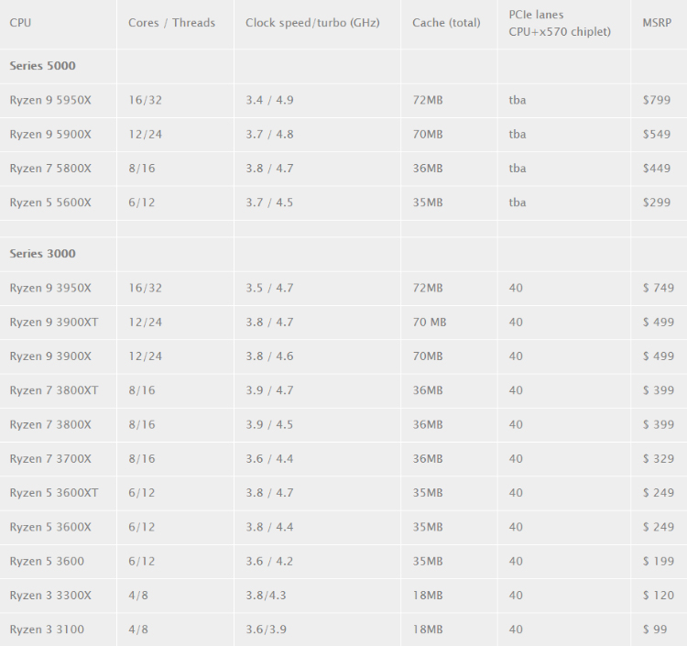
Task: Click the Cores / Threads header
Action: point(172,23)
